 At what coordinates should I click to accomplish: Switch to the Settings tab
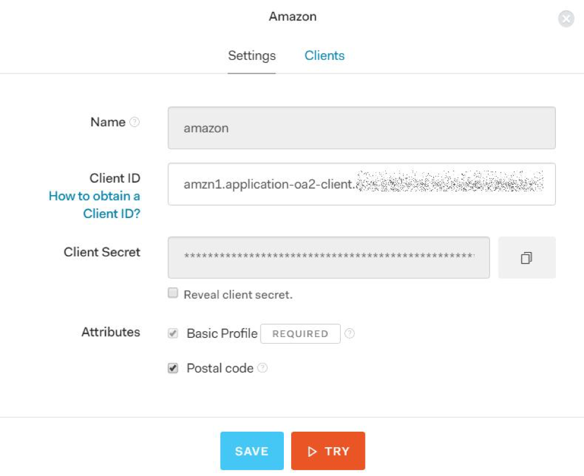point(252,56)
